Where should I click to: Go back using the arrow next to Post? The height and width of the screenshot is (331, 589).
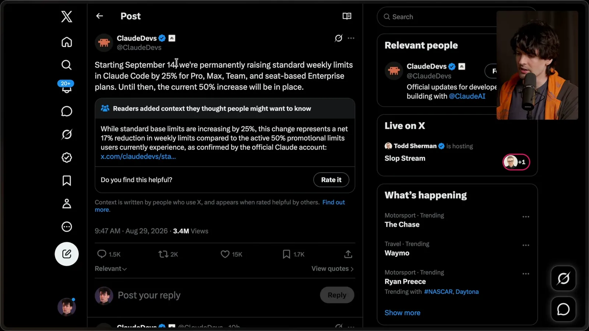[99, 16]
